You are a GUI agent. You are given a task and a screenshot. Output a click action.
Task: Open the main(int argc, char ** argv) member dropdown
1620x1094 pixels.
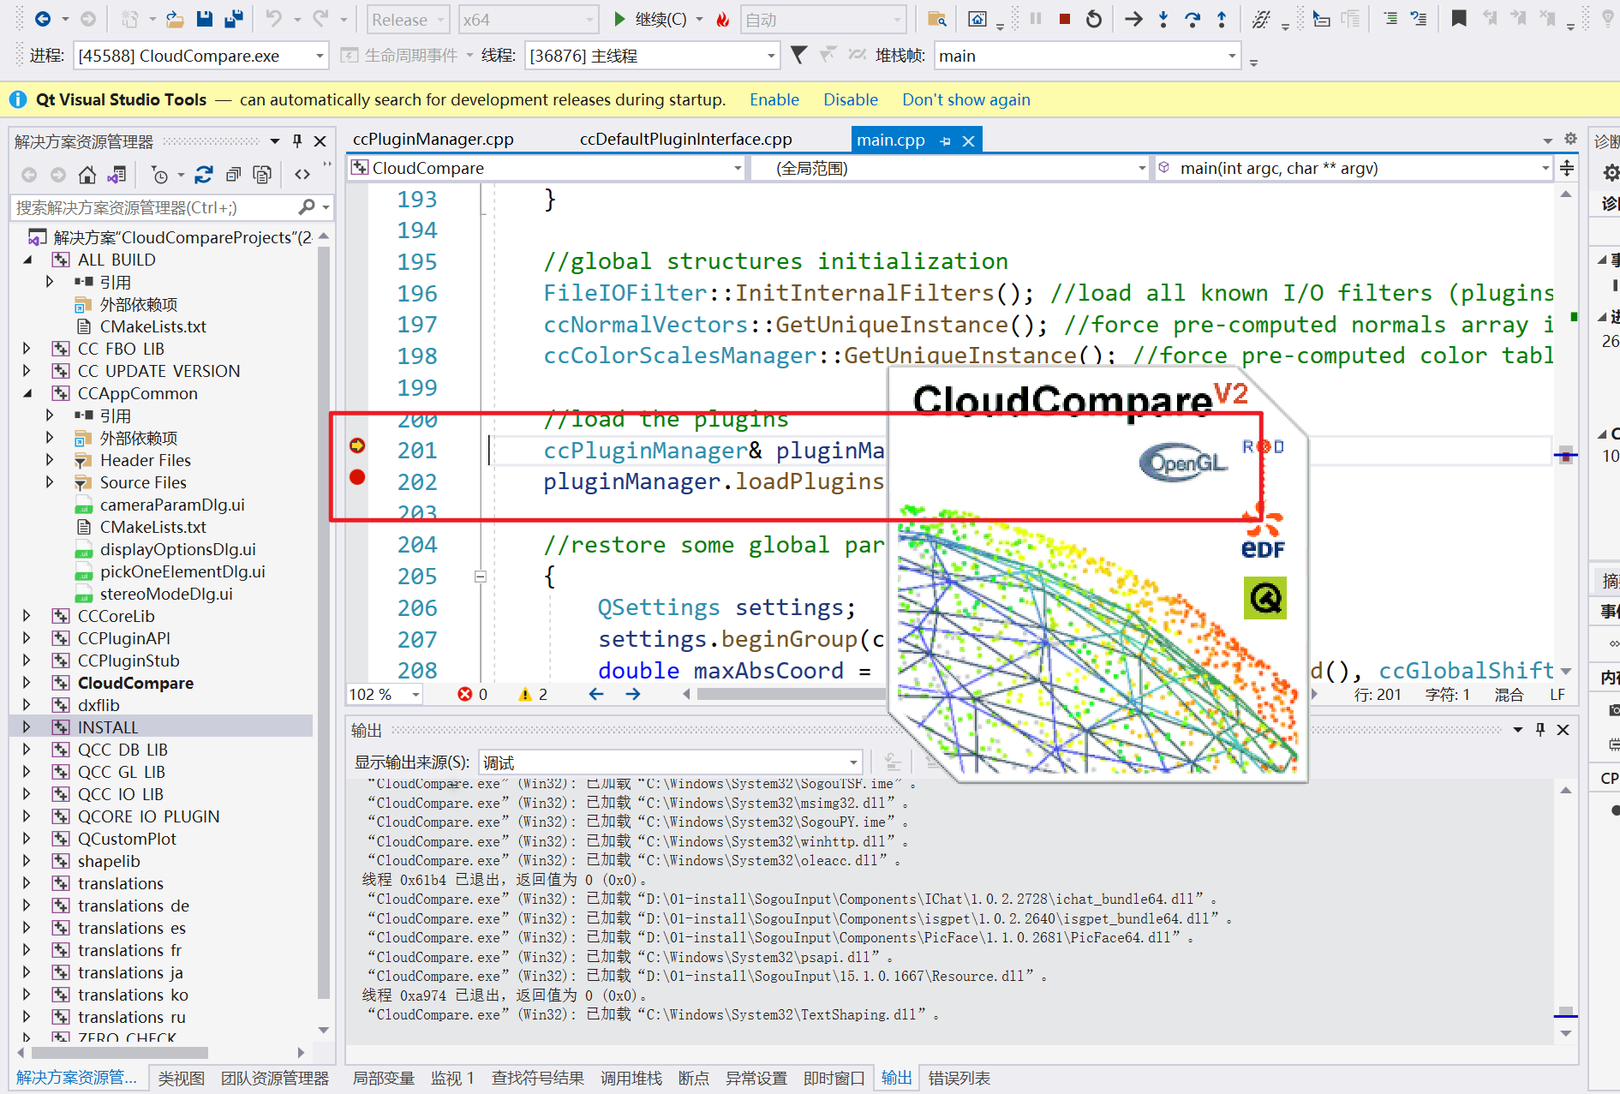(x=1354, y=168)
